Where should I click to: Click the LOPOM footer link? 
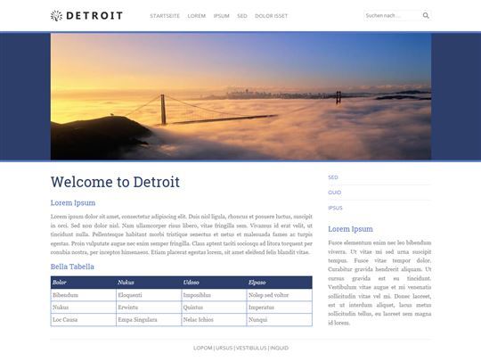point(203,348)
